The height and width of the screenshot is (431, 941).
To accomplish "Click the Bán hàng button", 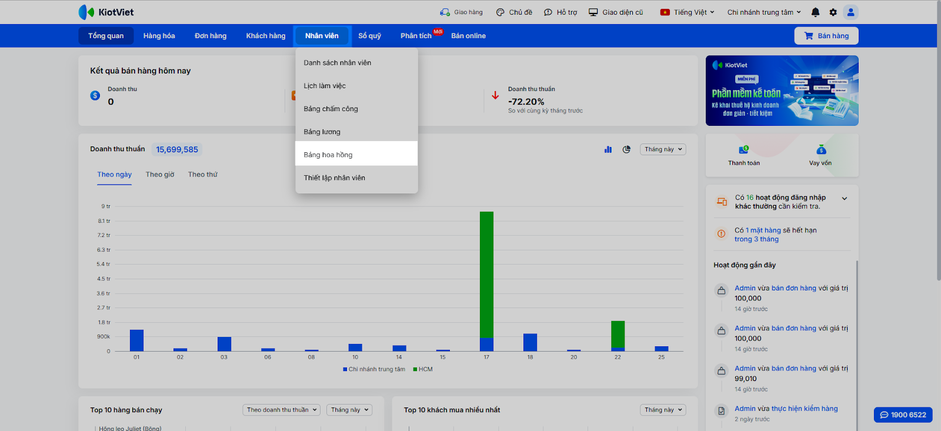I will pos(826,36).
